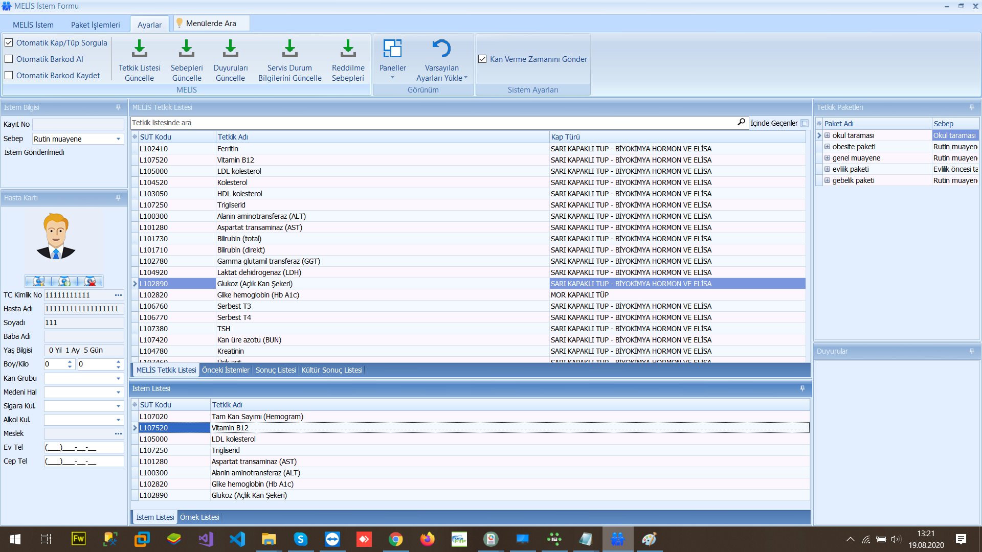Open Google Chrome from taskbar
The width and height of the screenshot is (982, 552).
395,539
